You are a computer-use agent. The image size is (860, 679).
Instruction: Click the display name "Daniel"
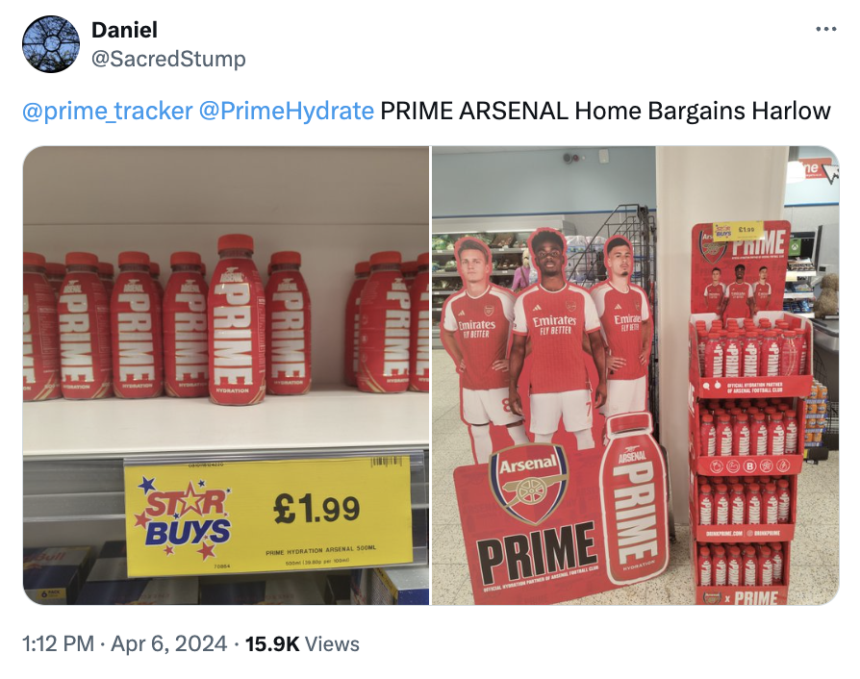point(124,31)
